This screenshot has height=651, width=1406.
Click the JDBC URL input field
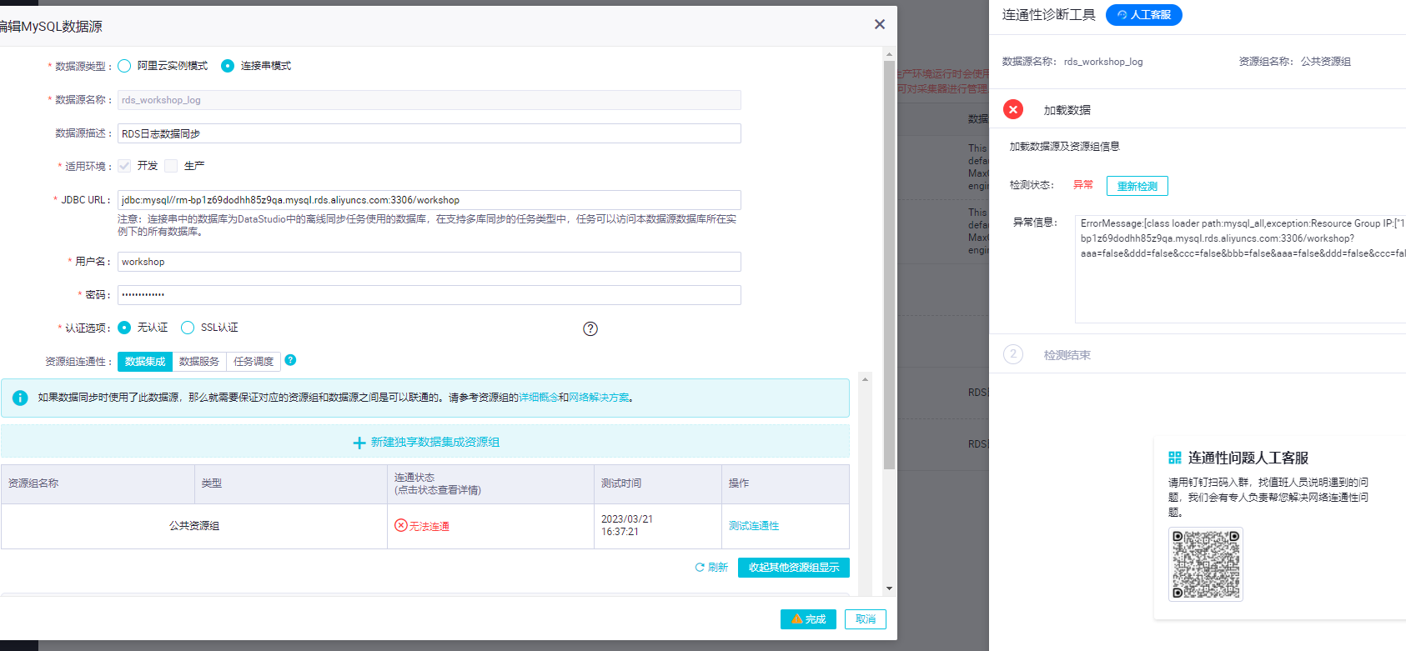(x=429, y=200)
